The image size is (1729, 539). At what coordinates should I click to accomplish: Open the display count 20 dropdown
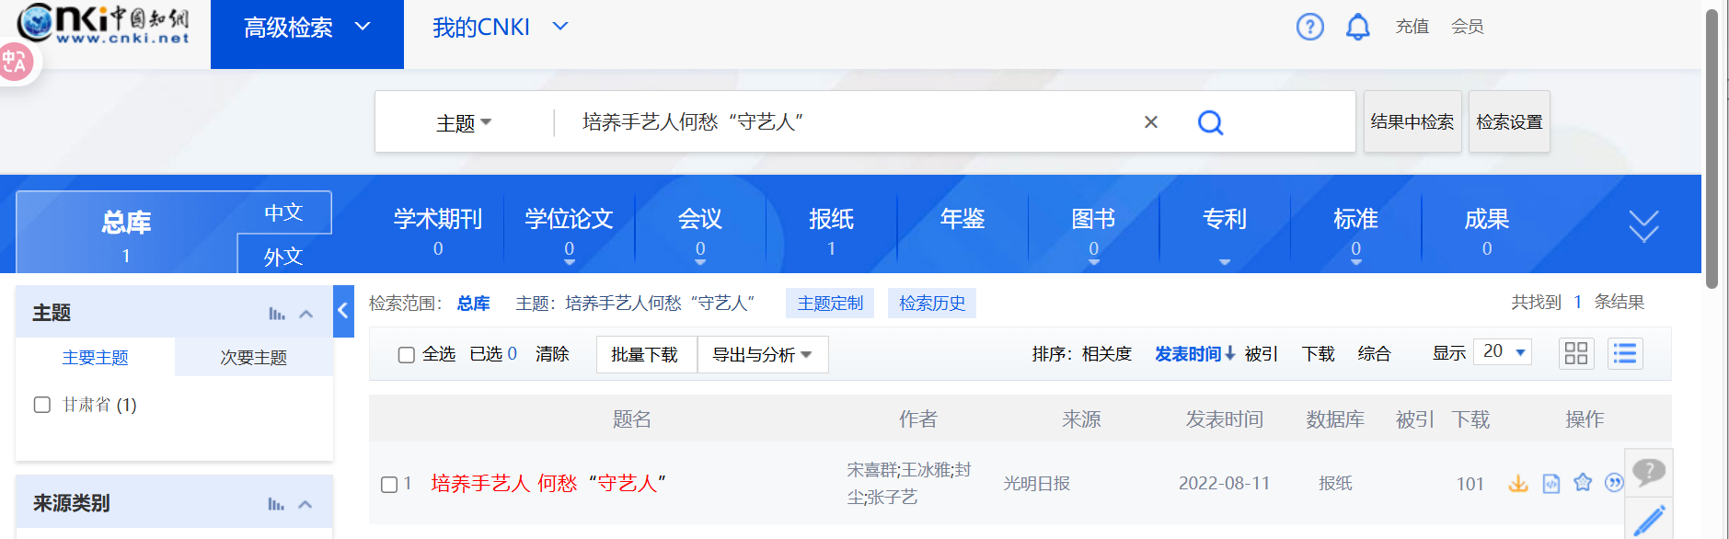click(x=1503, y=352)
